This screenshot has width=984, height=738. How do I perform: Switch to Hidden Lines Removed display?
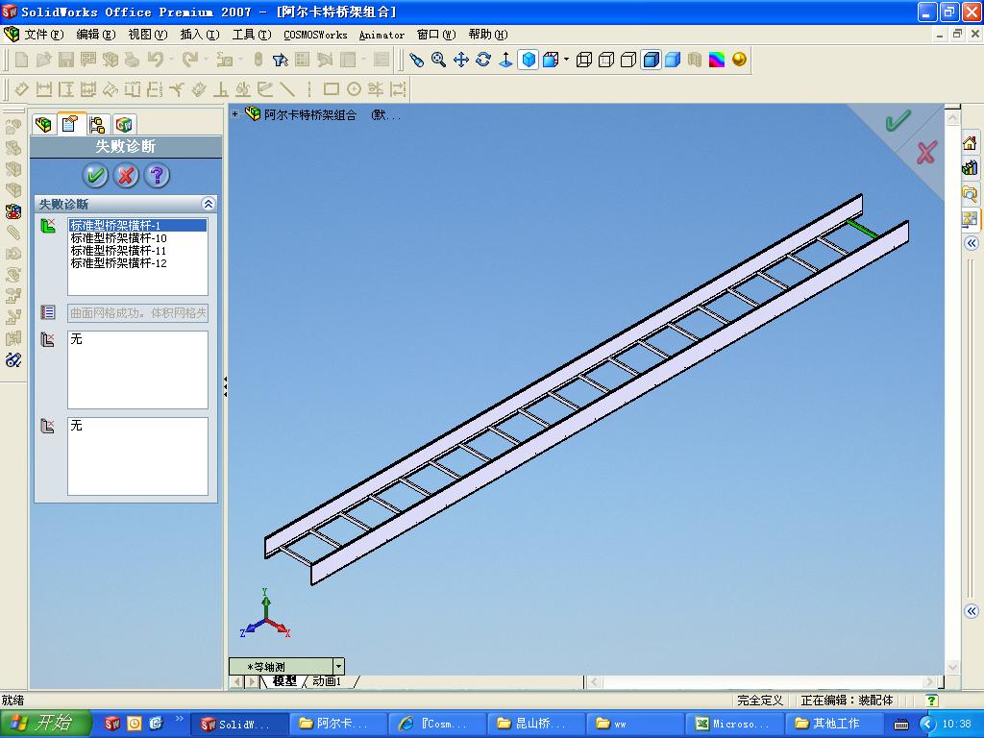628,60
